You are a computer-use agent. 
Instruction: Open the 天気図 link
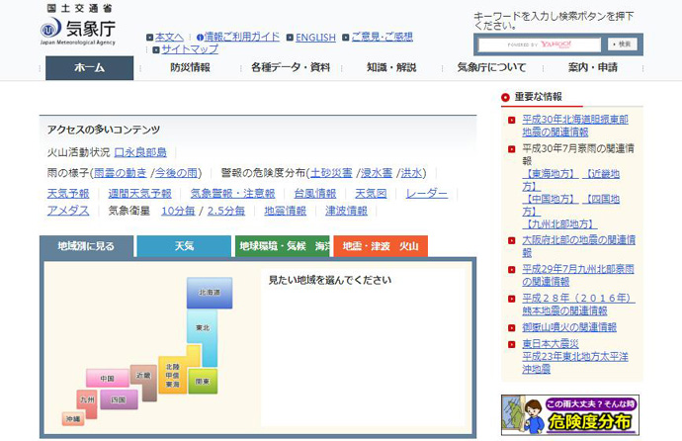click(x=371, y=194)
